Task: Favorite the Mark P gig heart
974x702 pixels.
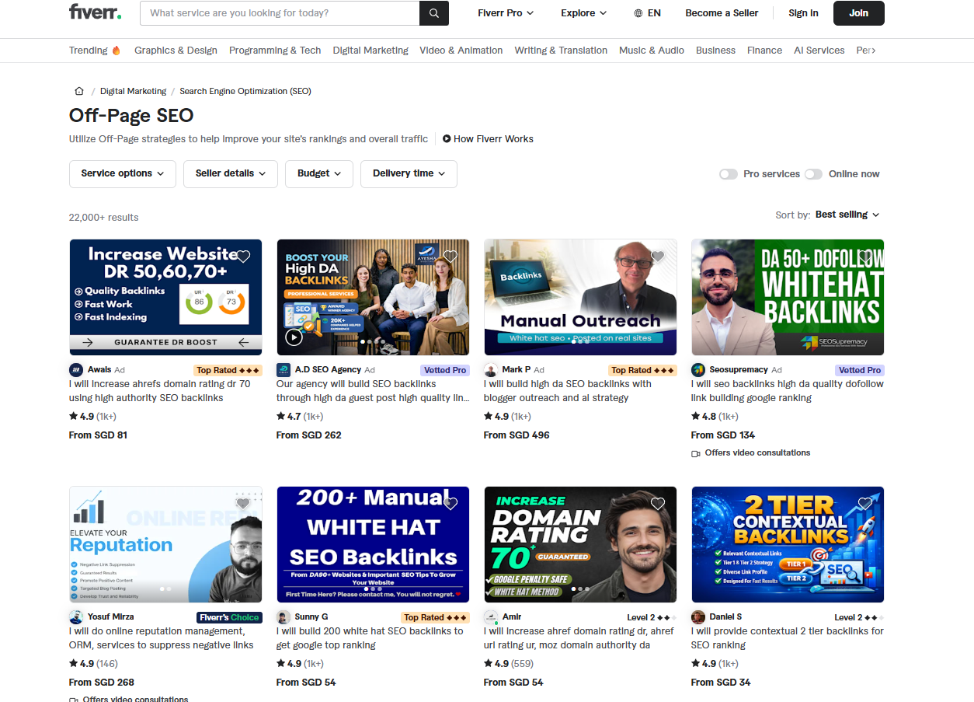Action: [x=658, y=257]
